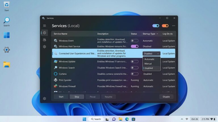Click the Start service button
Image resolution: width=218 pixels, height=122 pixels.
tap(61, 97)
